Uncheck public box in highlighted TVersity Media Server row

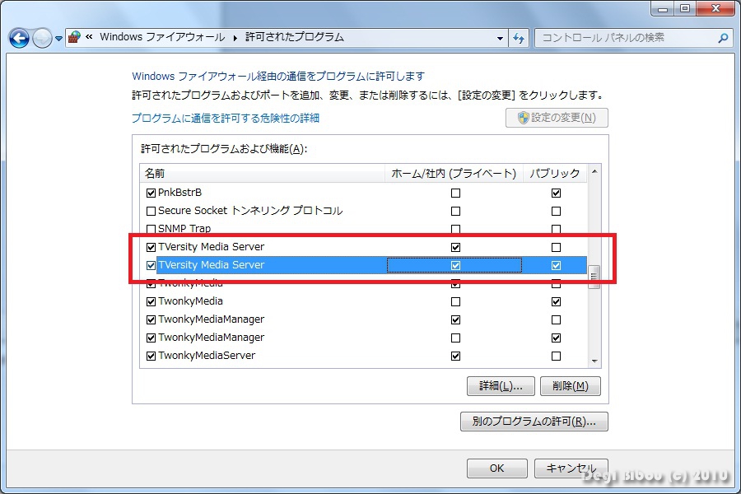click(x=557, y=265)
